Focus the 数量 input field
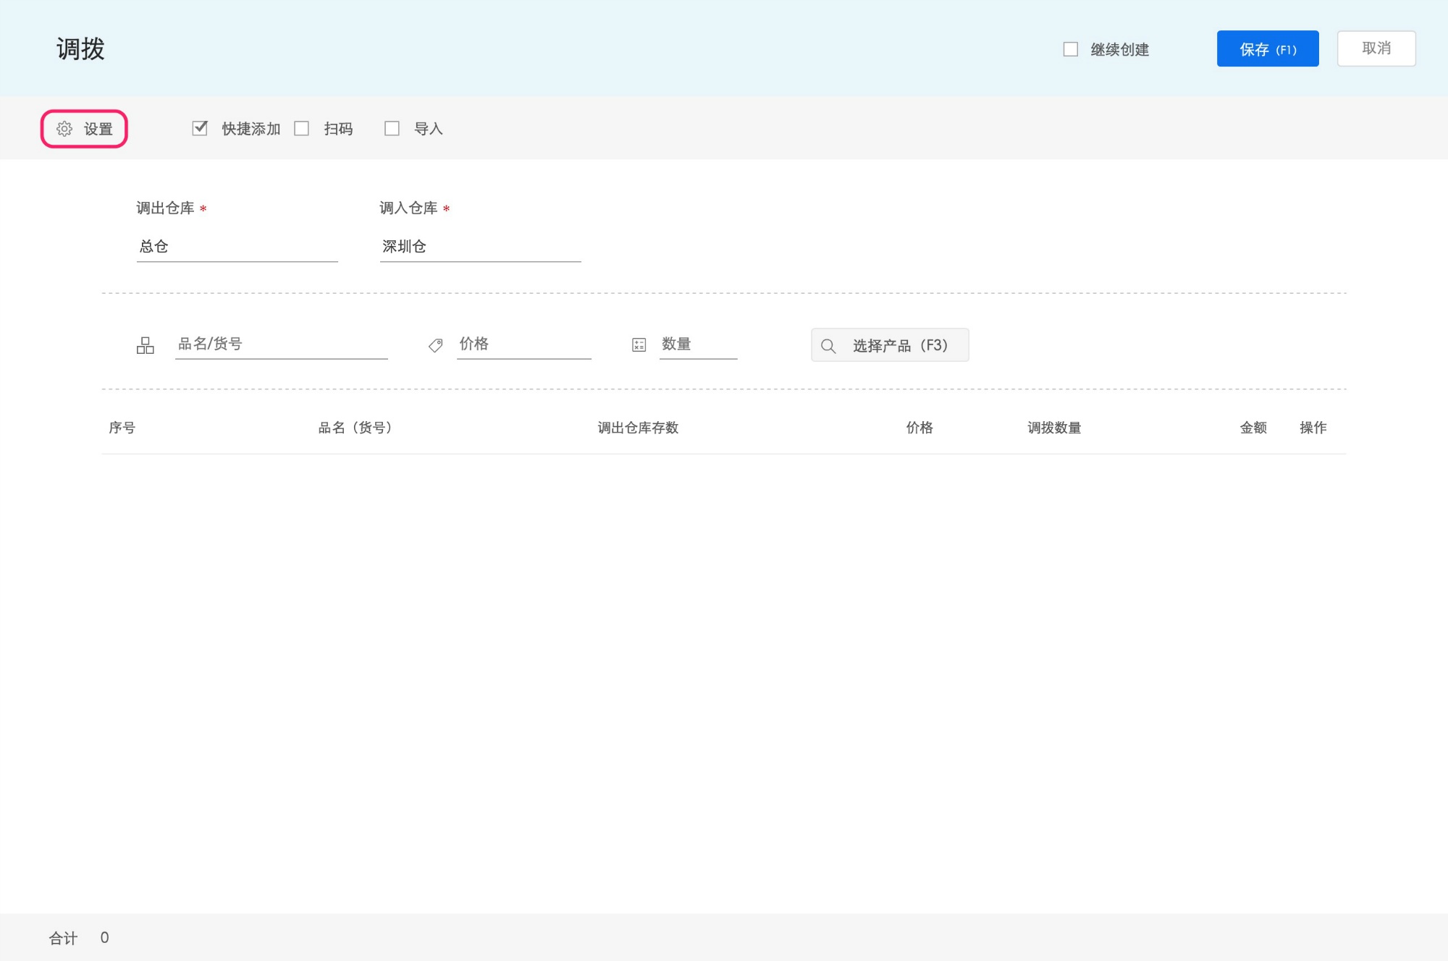 (698, 344)
